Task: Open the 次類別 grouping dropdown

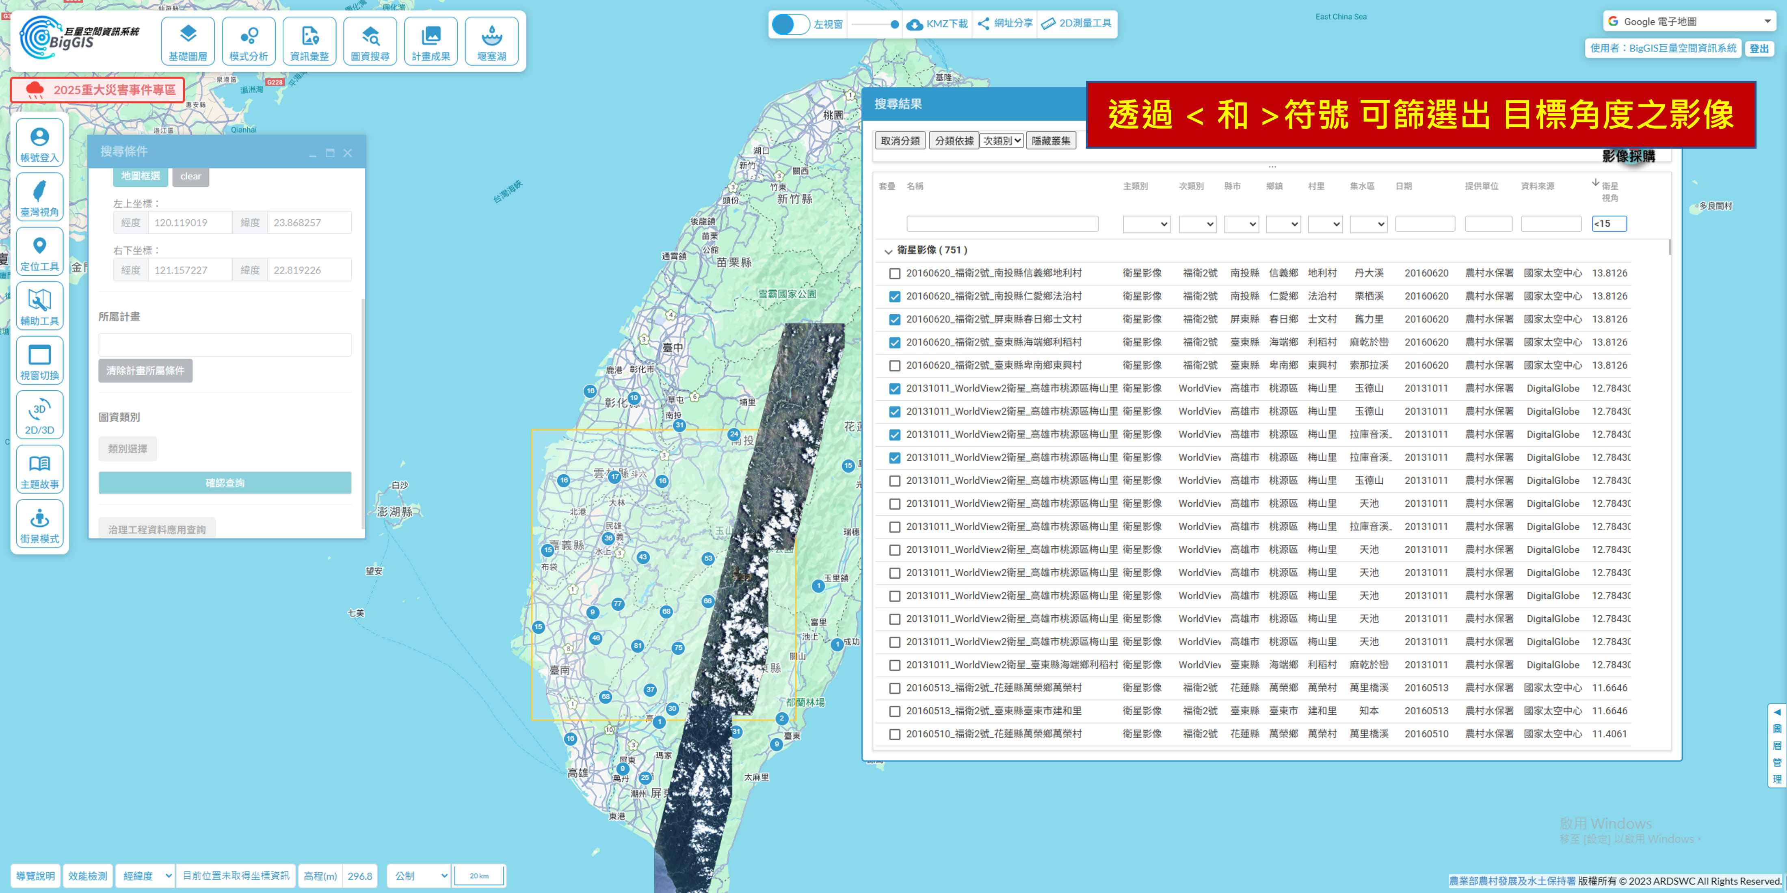Action: click(1002, 141)
